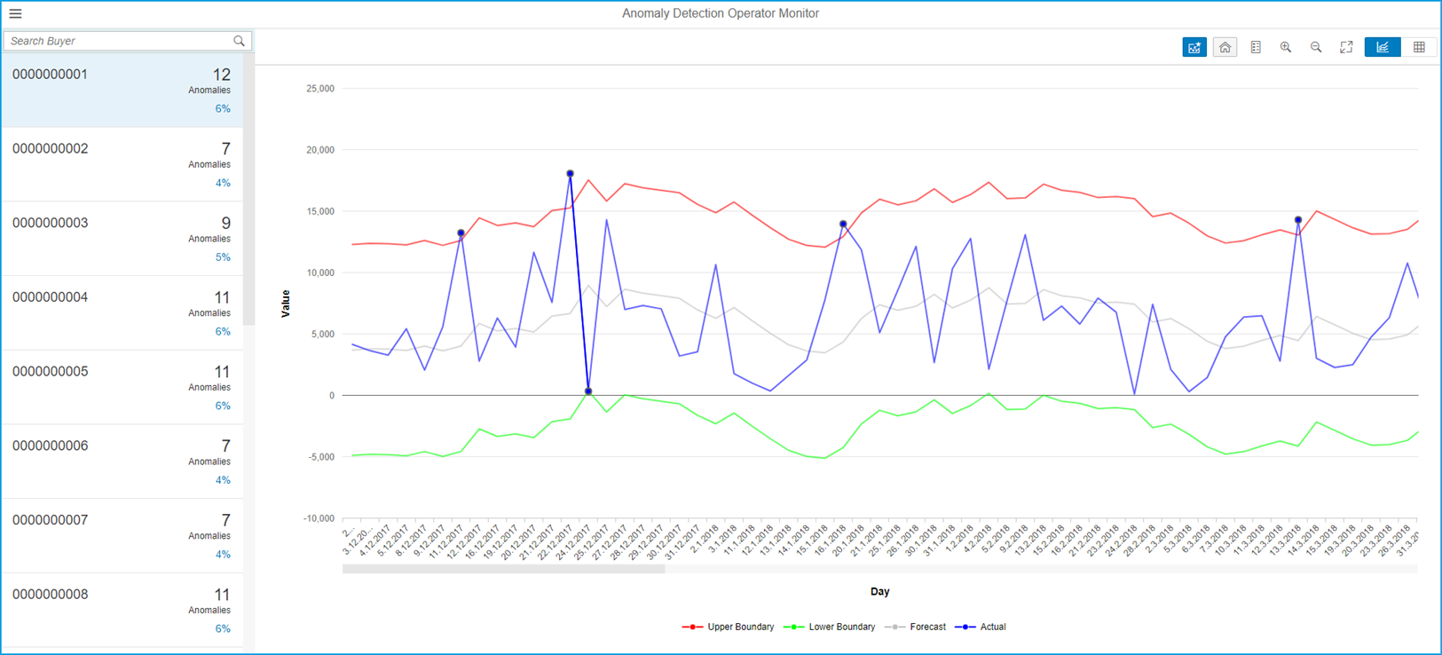Viewport: 1442px width, 655px height.
Task: Toggle Forecast series in legend
Action: pos(917,627)
